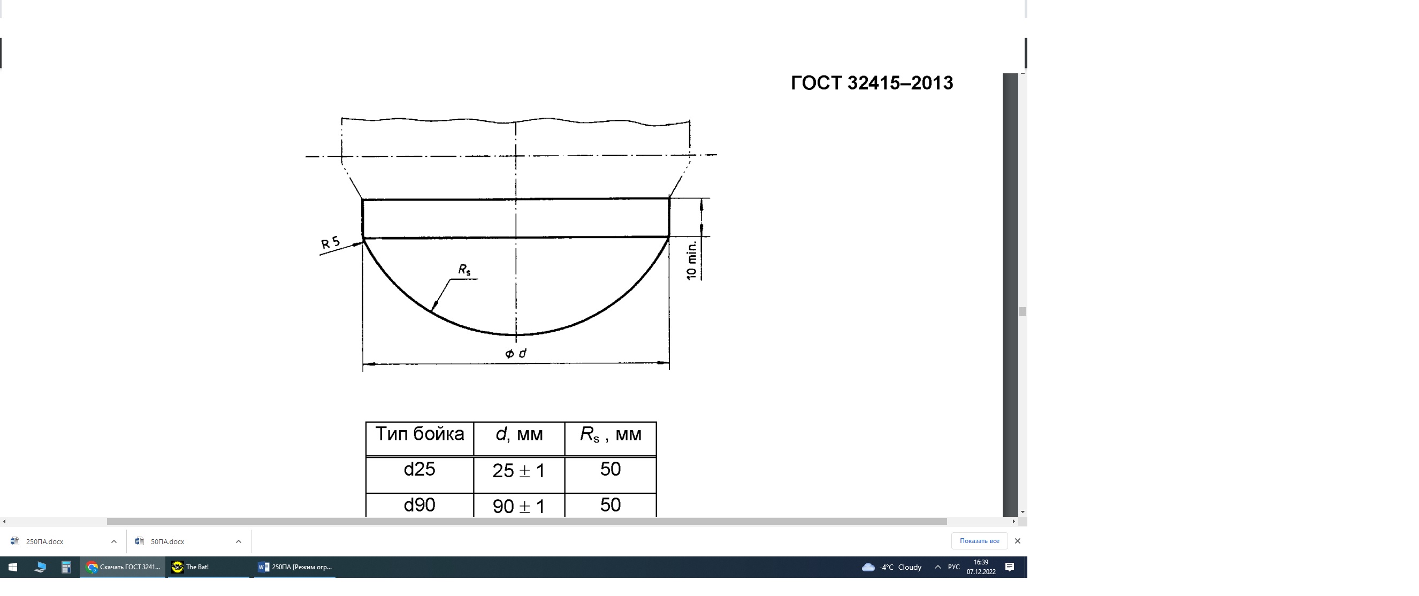The width and height of the screenshot is (1419, 596).
Task: Open clock and calendar flyout
Action: point(981,567)
